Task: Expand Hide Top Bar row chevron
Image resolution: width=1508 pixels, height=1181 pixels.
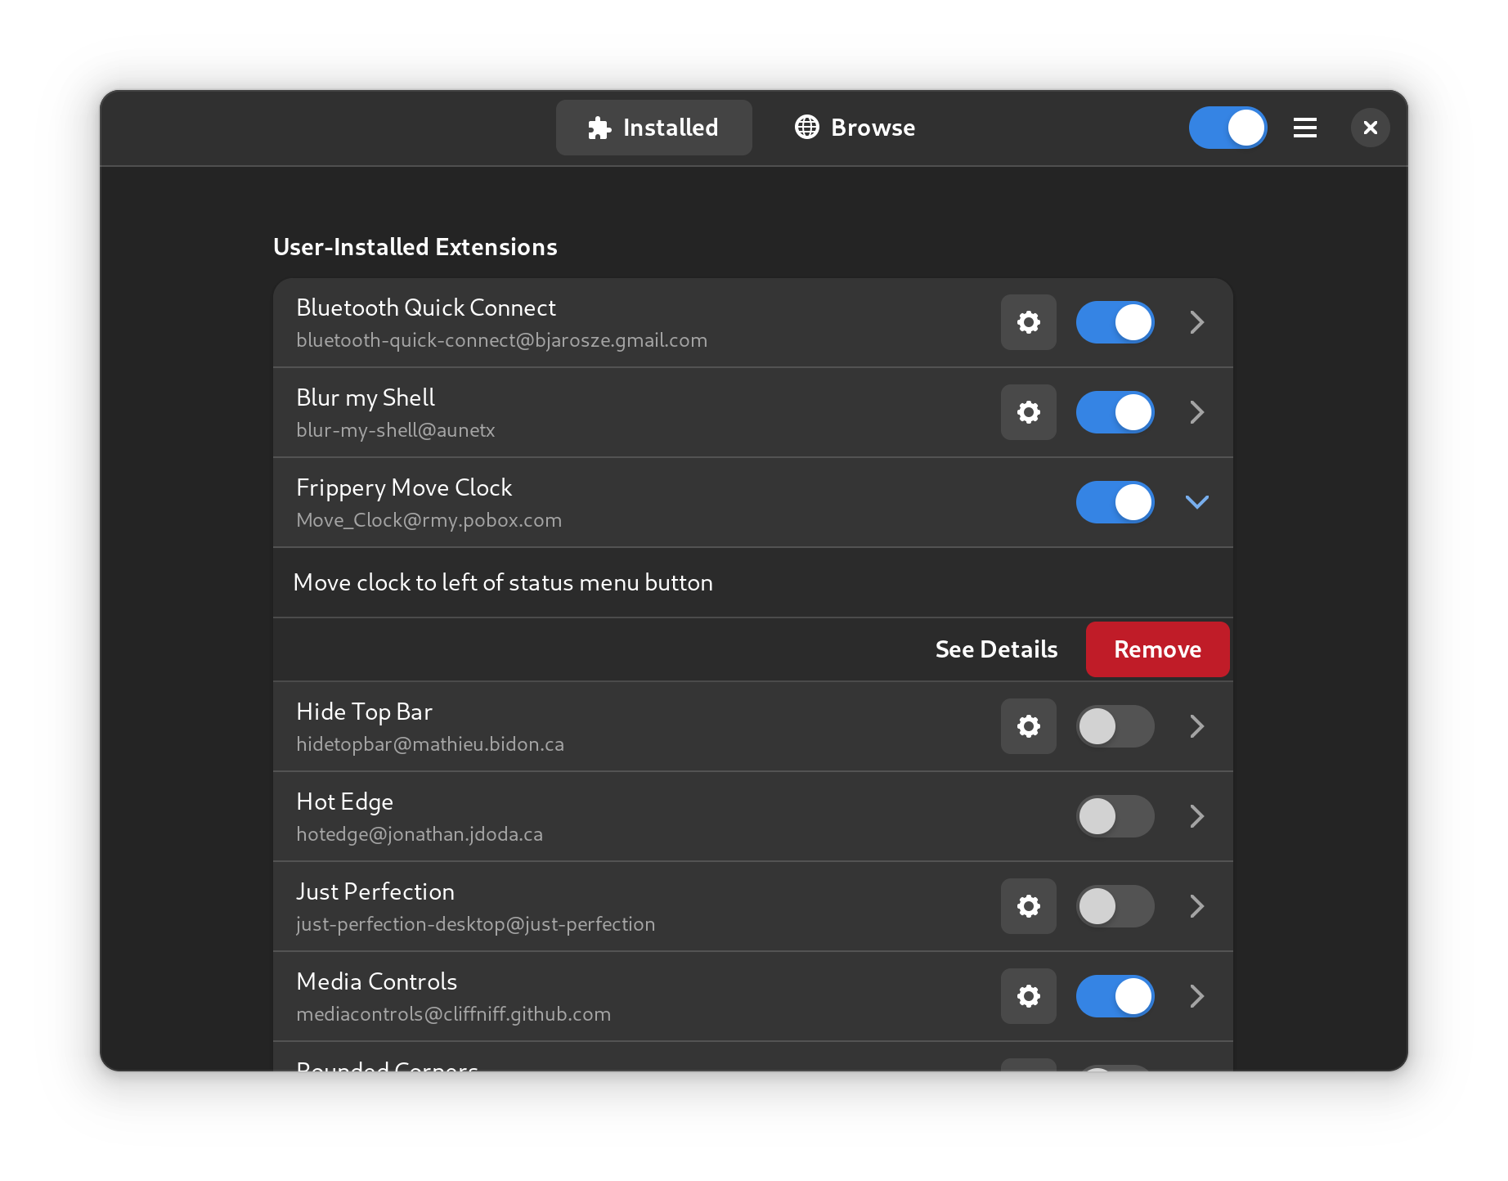Action: coord(1196,726)
